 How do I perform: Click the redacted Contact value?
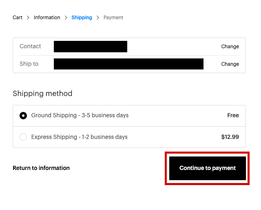[x=91, y=47]
